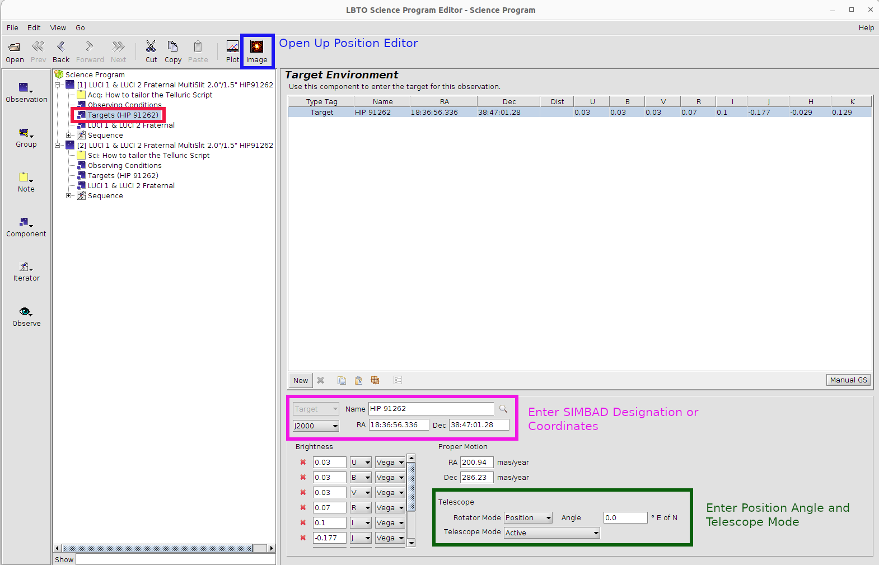Collapse the first LUCI observation node

pyautogui.click(x=58, y=85)
